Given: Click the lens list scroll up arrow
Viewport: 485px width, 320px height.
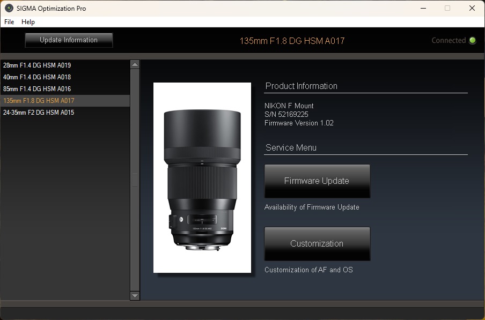Looking at the screenshot, I should (x=135, y=64).
